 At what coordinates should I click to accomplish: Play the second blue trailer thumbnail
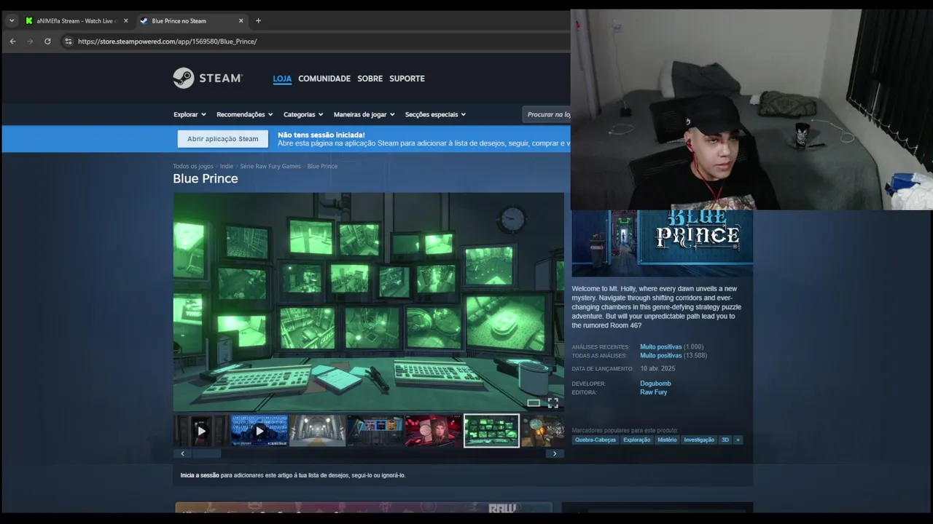(259, 431)
